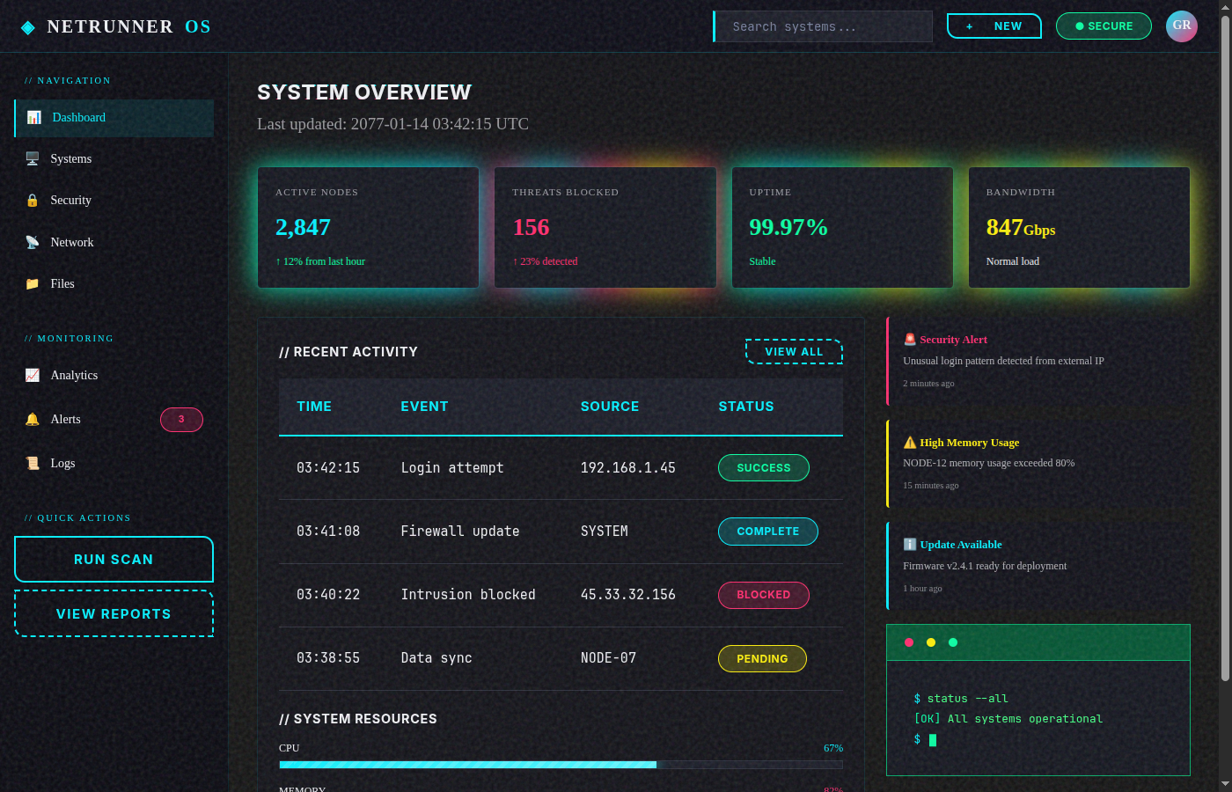Go to Systems in navigation

[114, 159]
